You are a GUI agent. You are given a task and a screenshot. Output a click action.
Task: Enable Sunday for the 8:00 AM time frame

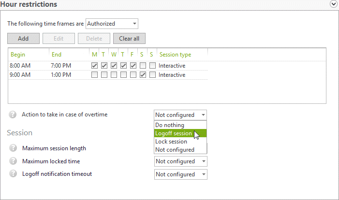click(x=152, y=66)
